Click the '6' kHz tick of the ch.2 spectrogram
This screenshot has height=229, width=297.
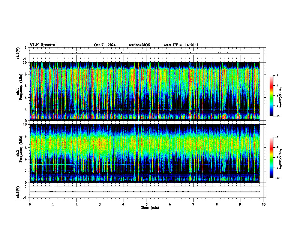click(26, 148)
